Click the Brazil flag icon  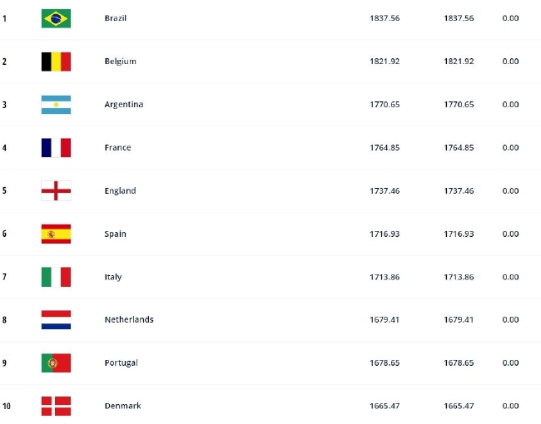pyautogui.click(x=56, y=18)
